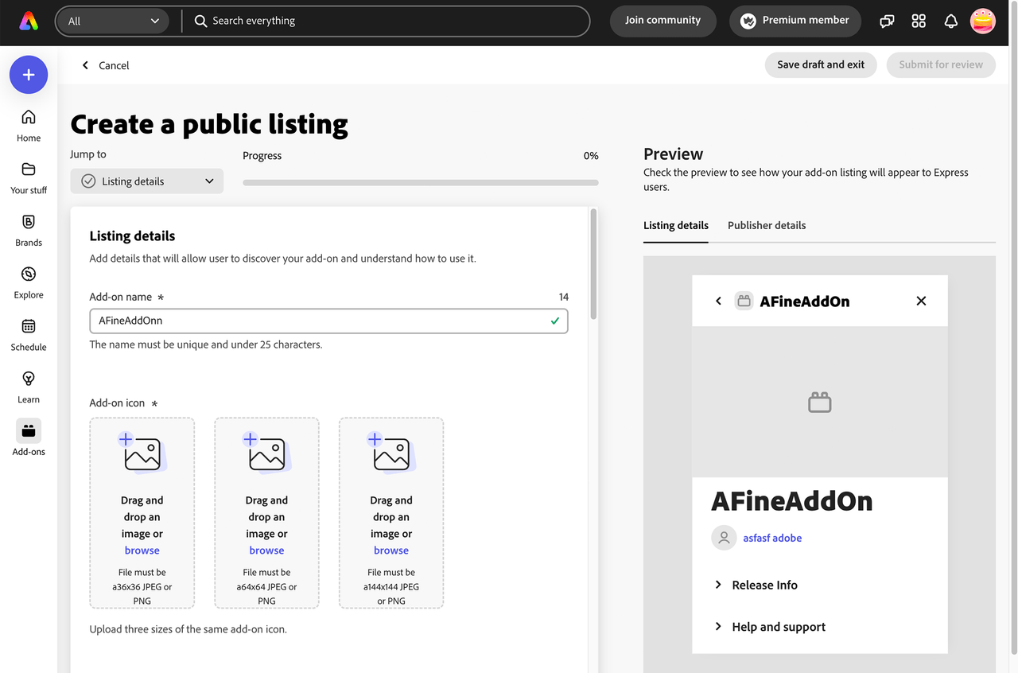Viewport: 1018px width, 673px height.
Task: Open the All search filter dropdown
Action: click(112, 21)
